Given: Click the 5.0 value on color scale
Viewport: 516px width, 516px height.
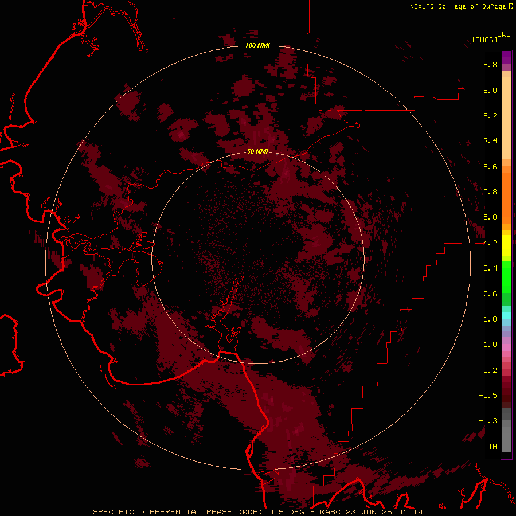Looking at the screenshot, I should click(x=490, y=217).
